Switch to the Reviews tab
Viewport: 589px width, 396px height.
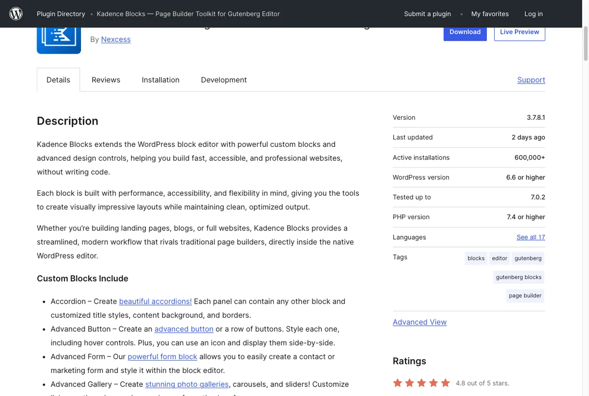click(x=106, y=80)
